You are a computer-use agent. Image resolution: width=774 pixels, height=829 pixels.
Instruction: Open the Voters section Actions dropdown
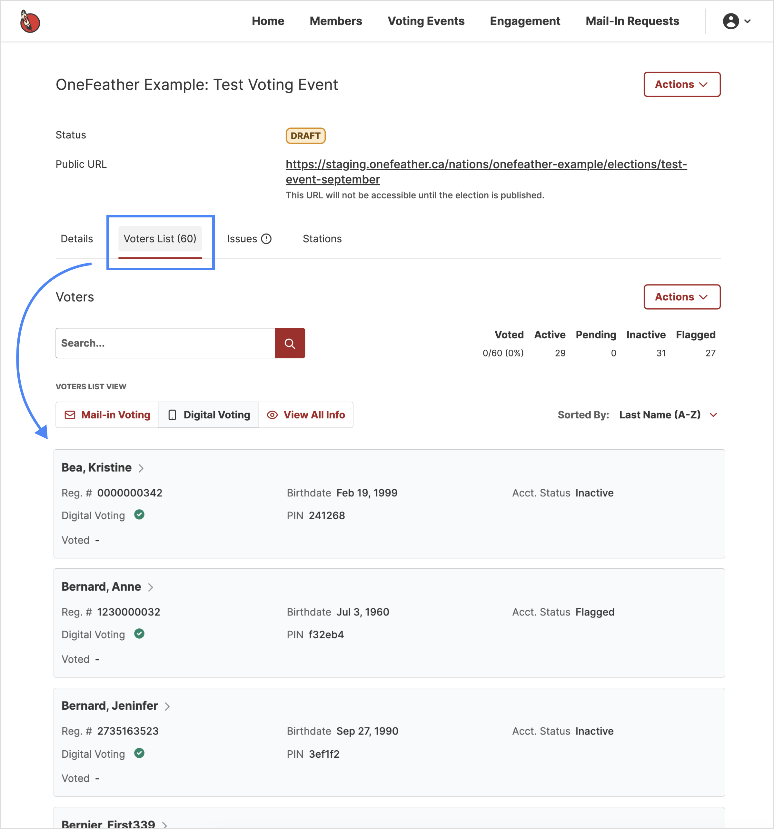pos(682,297)
